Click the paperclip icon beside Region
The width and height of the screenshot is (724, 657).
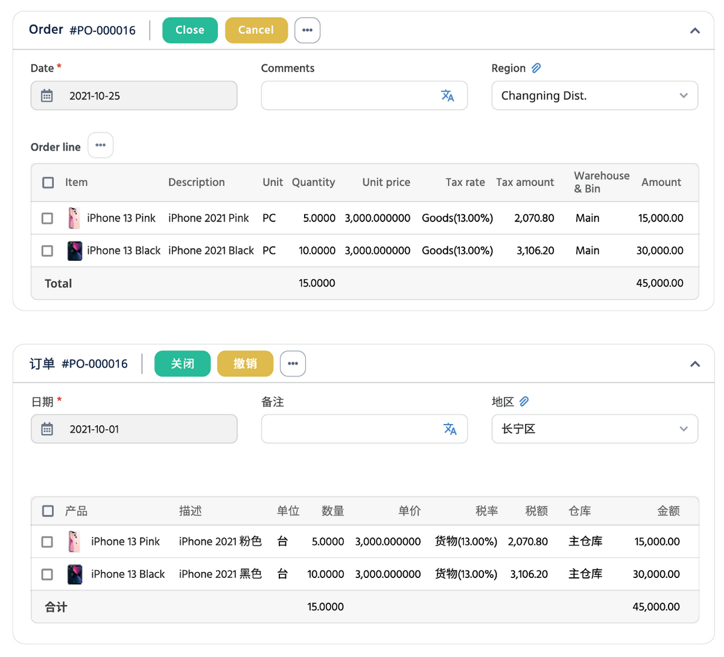pyautogui.click(x=536, y=68)
